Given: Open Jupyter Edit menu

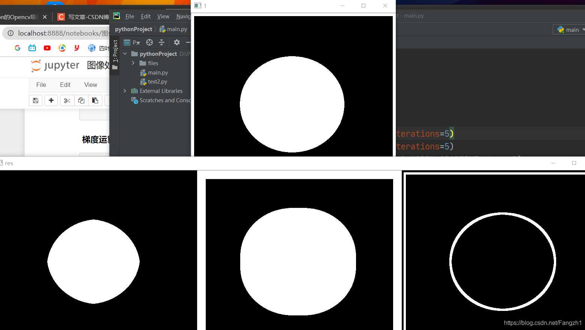Looking at the screenshot, I should tap(65, 85).
